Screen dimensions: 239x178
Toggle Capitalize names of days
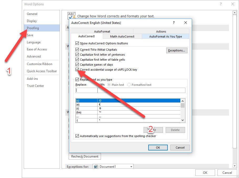coord(77,65)
